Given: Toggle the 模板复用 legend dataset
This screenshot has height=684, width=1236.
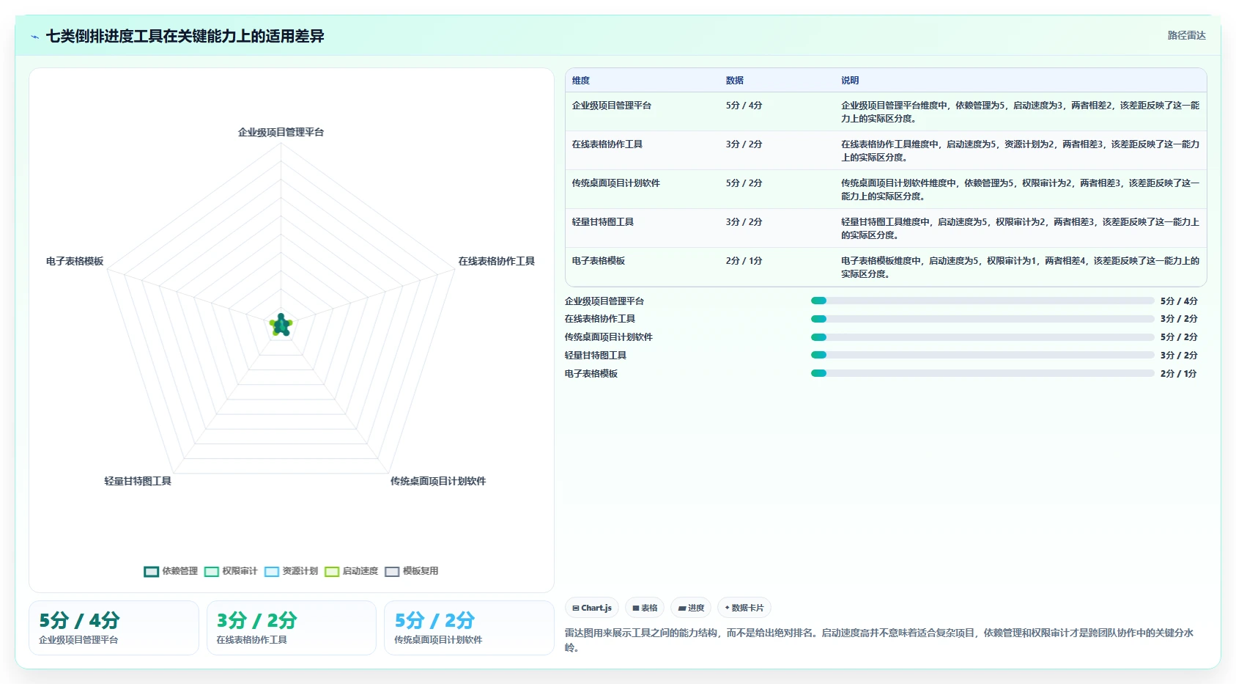Looking at the screenshot, I should [x=412, y=571].
